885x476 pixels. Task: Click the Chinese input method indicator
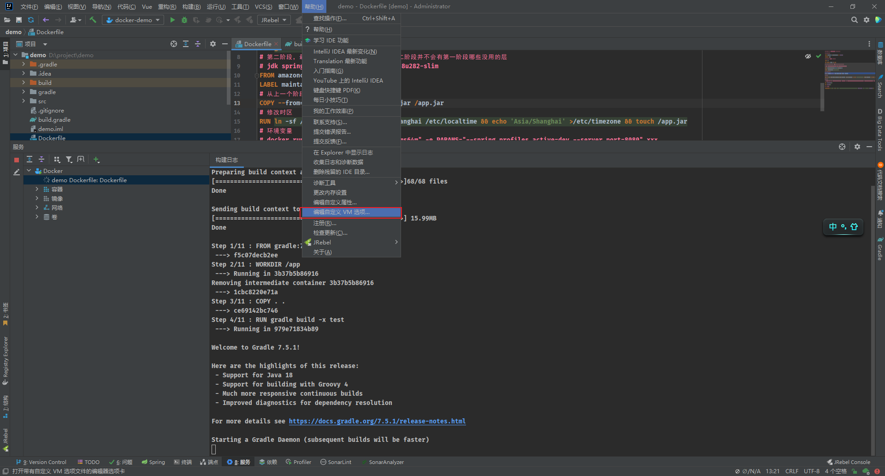[832, 226]
